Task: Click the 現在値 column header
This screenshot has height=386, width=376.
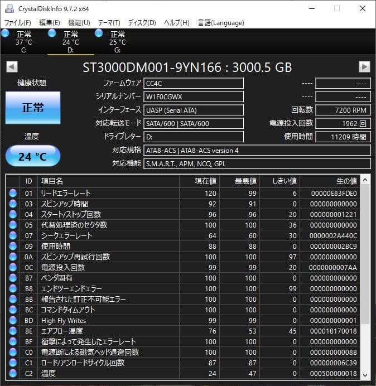Action: (x=200, y=181)
